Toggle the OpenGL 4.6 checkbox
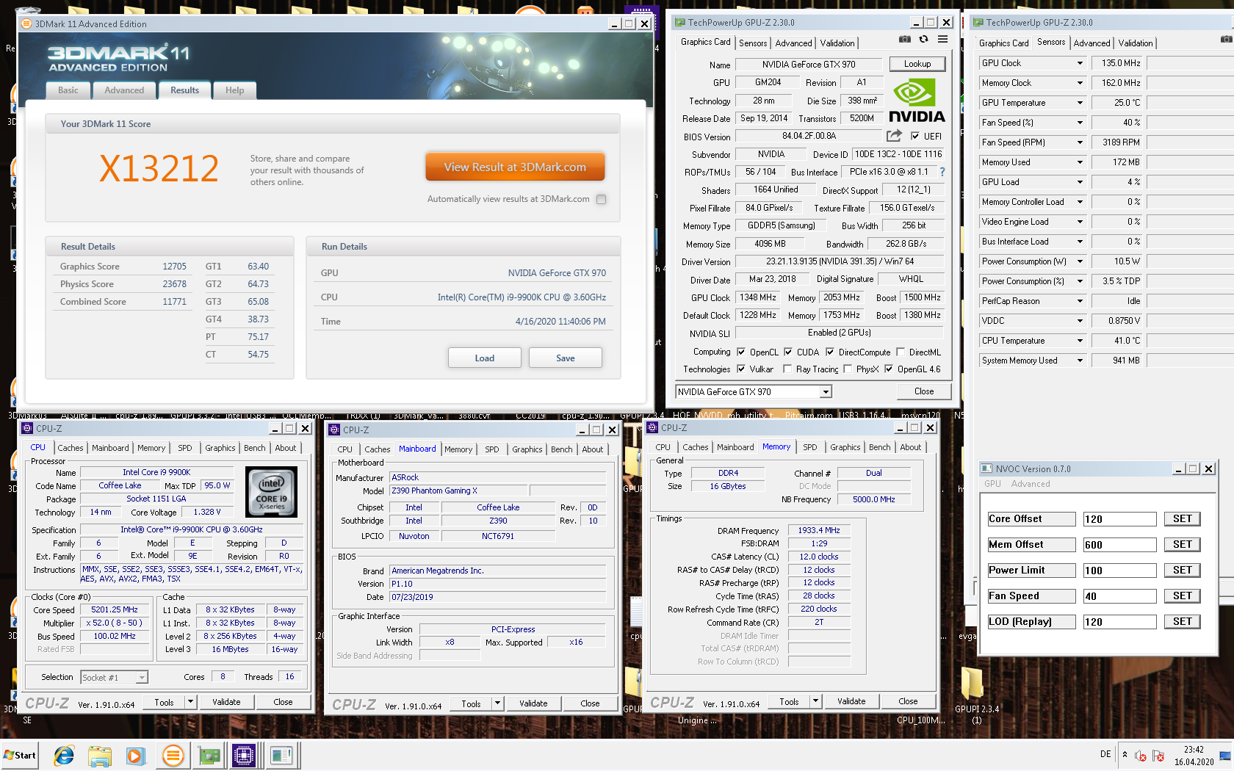 pyautogui.click(x=889, y=369)
